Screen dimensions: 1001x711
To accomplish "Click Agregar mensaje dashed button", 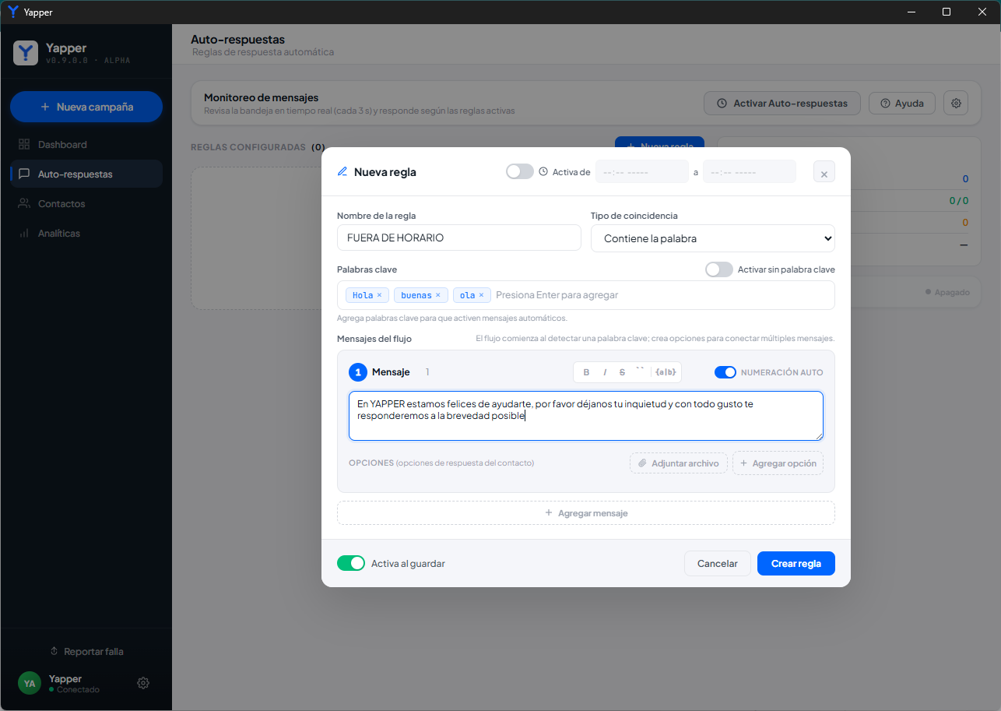I will [x=586, y=513].
